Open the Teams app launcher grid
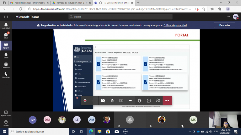The width and height of the screenshot is (241, 135). (6, 17)
